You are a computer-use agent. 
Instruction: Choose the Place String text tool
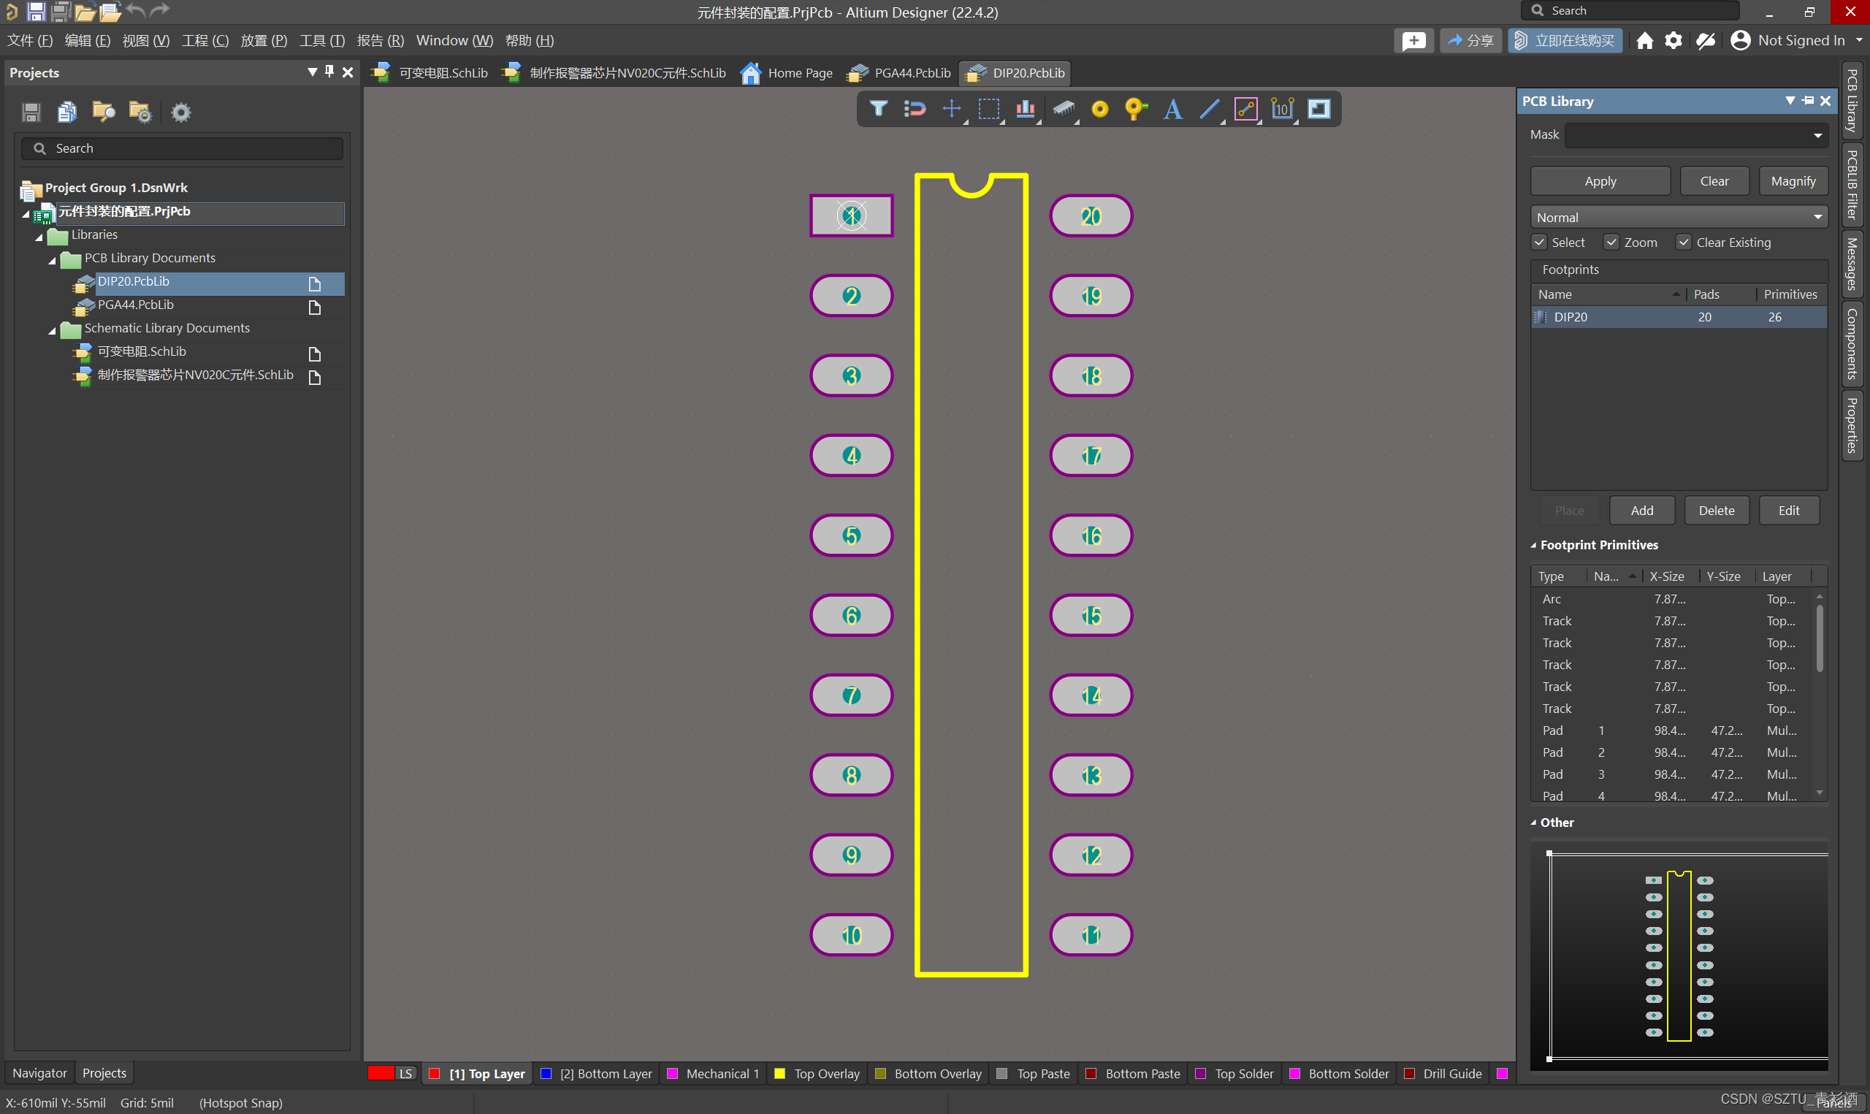pyautogui.click(x=1173, y=110)
